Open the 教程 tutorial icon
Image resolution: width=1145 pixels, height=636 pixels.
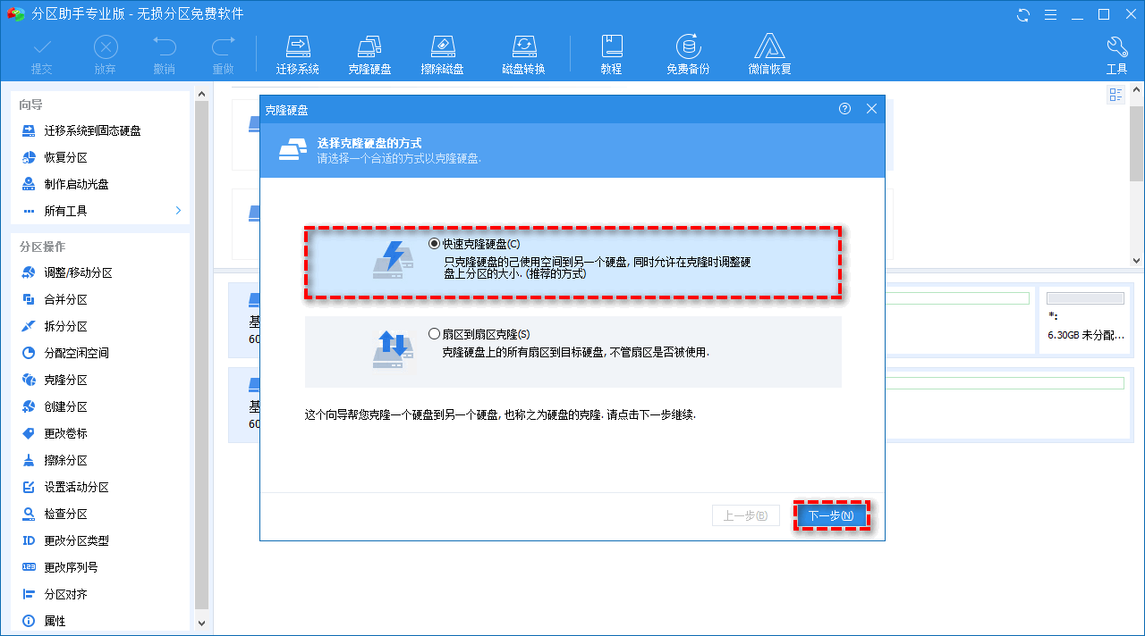pyautogui.click(x=611, y=55)
